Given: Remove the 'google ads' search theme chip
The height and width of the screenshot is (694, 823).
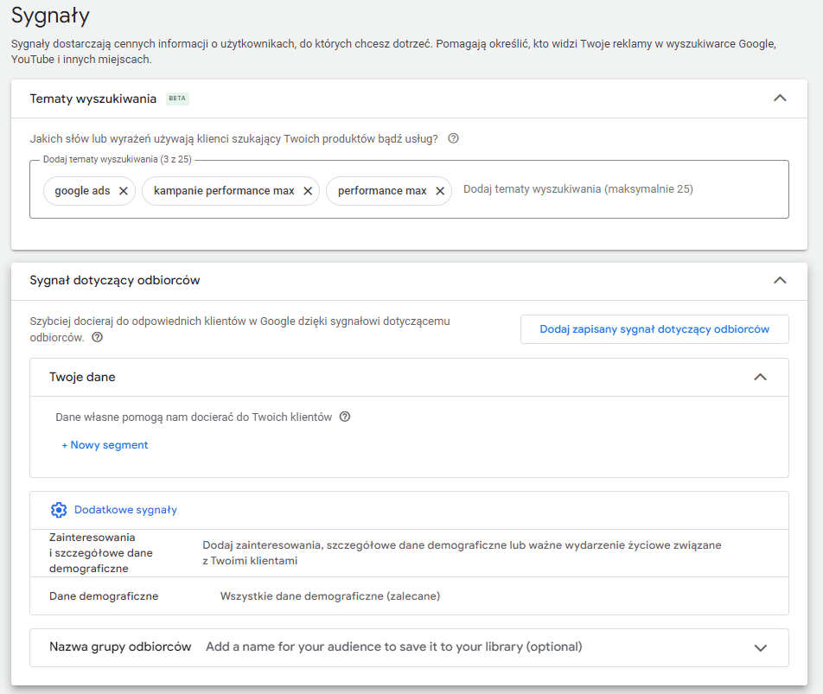Looking at the screenshot, I should (123, 191).
